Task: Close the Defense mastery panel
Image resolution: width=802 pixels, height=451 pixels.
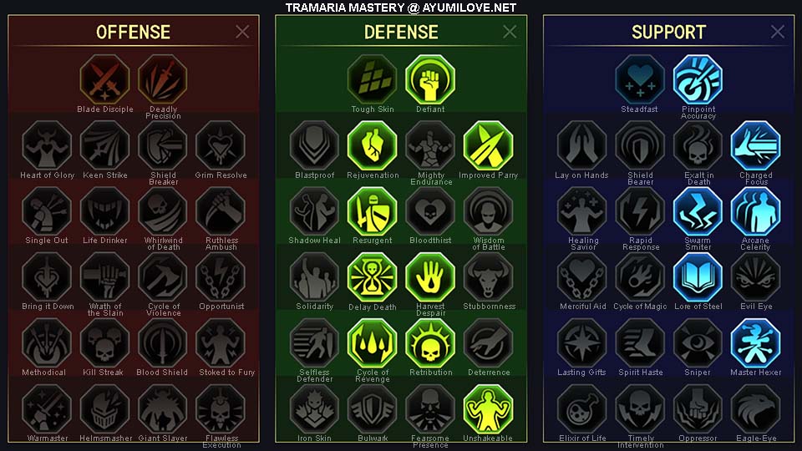Action: (510, 32)
